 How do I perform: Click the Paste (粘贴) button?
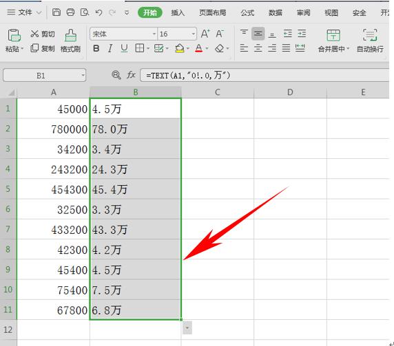[x=14, y=41]
